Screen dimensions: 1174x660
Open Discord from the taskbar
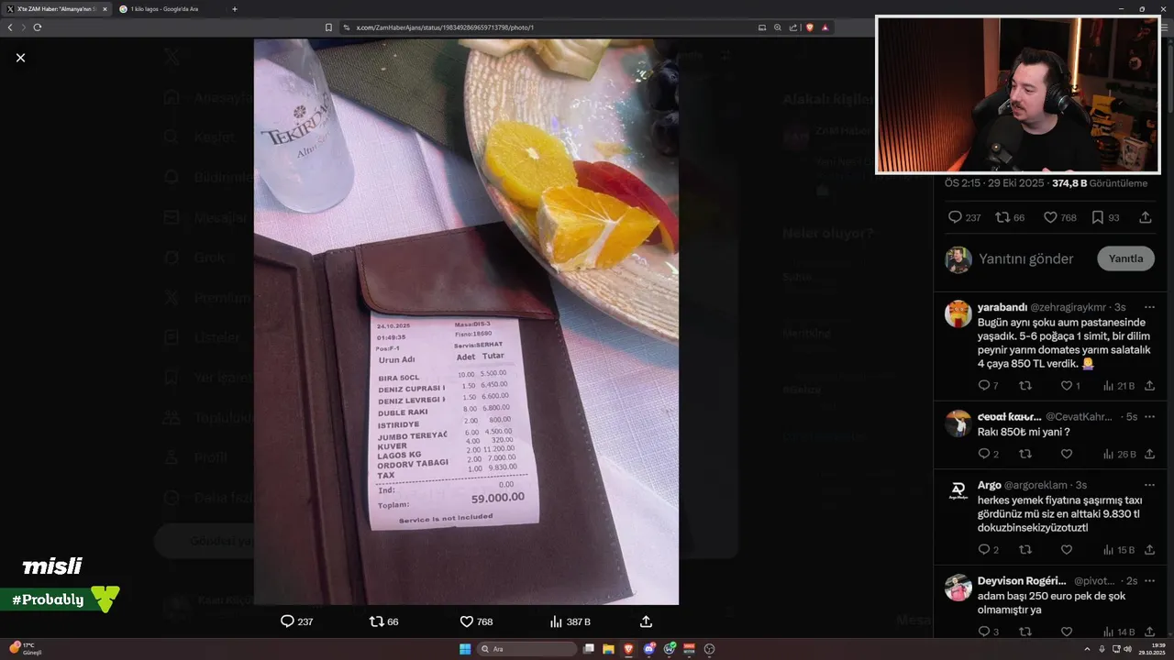pyautogui.click(x=649, y=649)
